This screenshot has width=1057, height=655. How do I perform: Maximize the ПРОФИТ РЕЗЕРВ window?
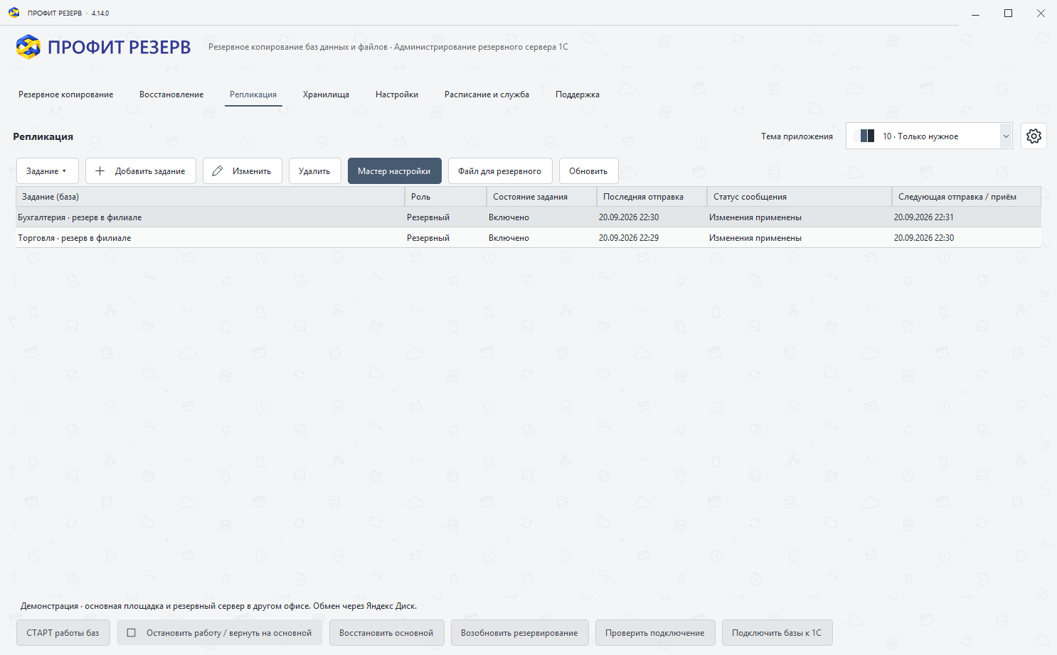pos(1008,13)
